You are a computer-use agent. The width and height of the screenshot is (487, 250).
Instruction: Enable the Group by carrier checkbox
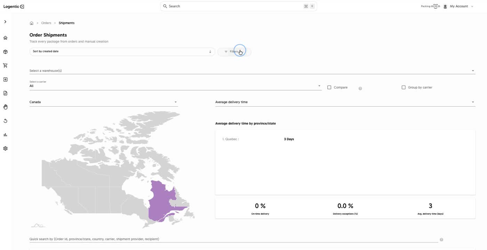[x=404, y=87]
